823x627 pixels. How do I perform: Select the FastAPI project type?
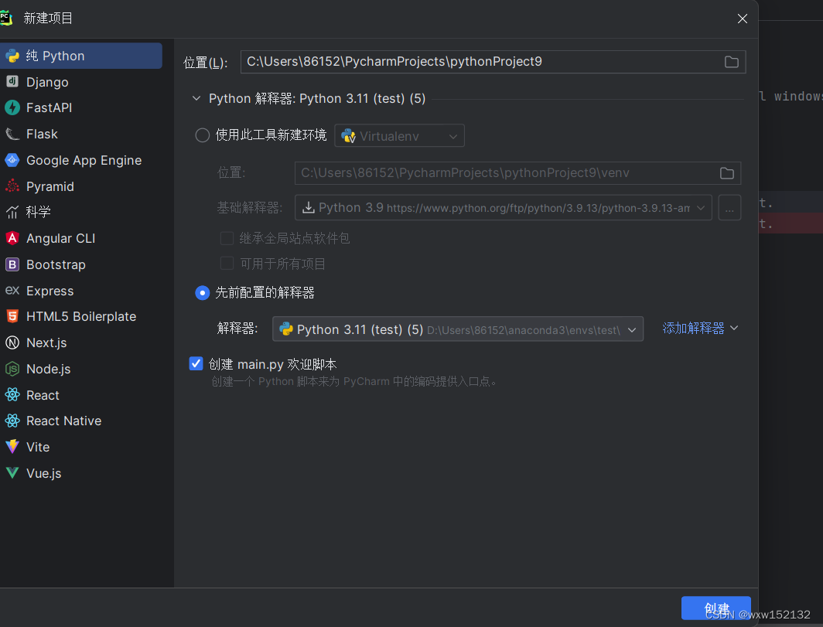point(80,107)
